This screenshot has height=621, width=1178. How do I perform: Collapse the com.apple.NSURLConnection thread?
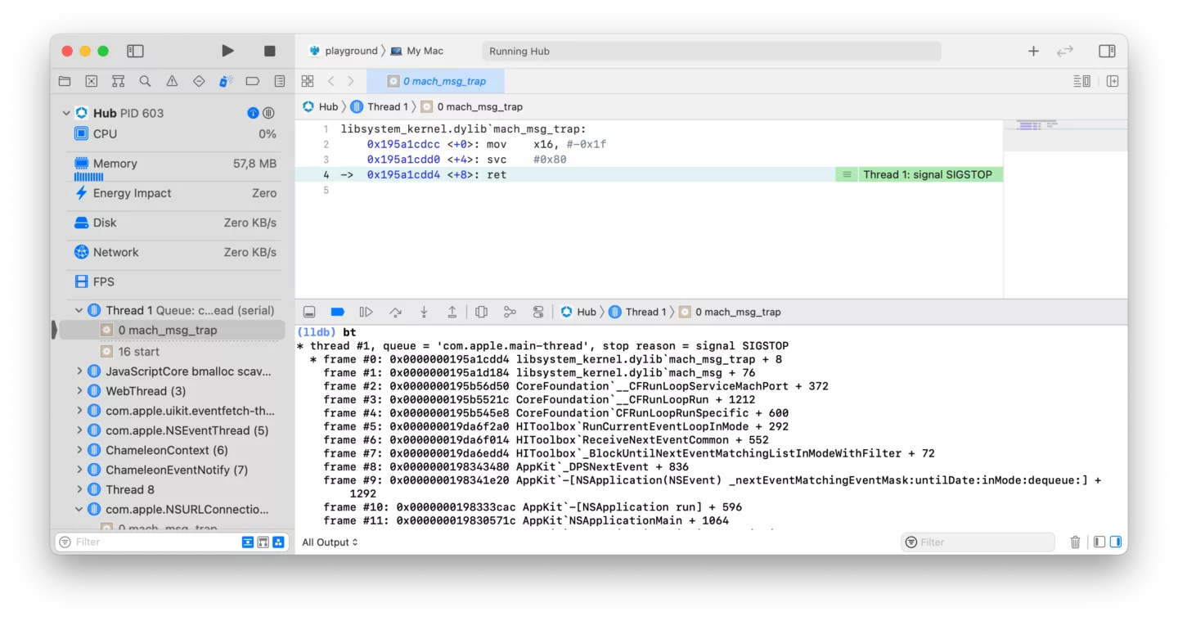pos(79,509)
